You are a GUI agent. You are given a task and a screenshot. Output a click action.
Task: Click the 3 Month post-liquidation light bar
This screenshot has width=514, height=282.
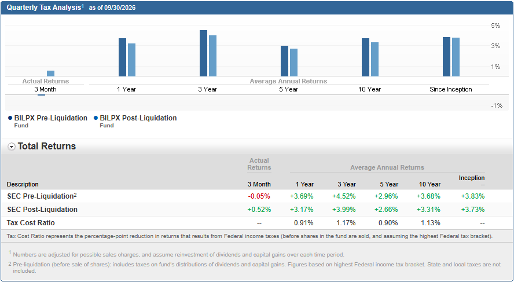(x=50, y=74)
